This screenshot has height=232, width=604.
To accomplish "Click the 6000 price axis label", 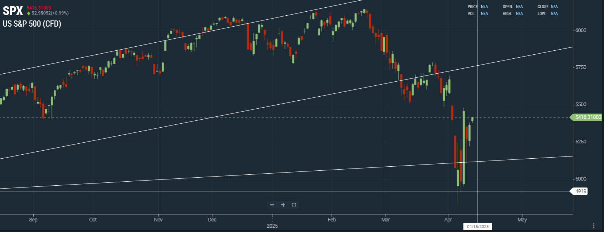I will coord(581,30).
